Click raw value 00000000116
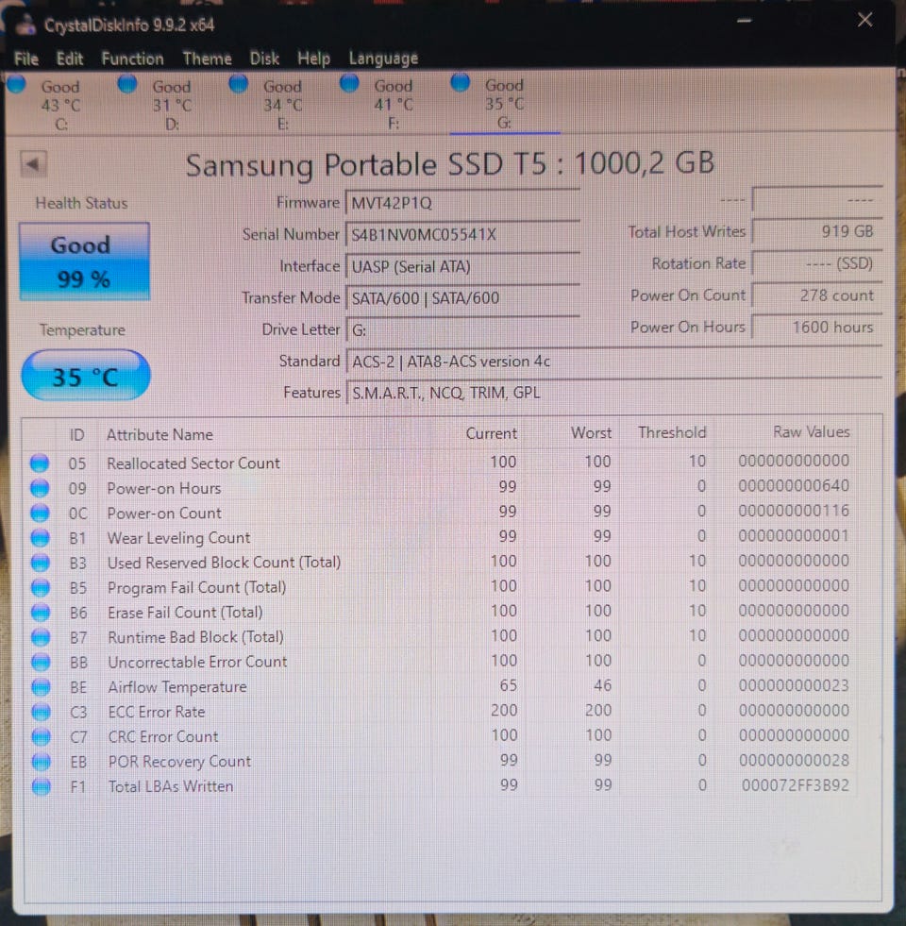 pyautogui.click(x=794, y=511)
